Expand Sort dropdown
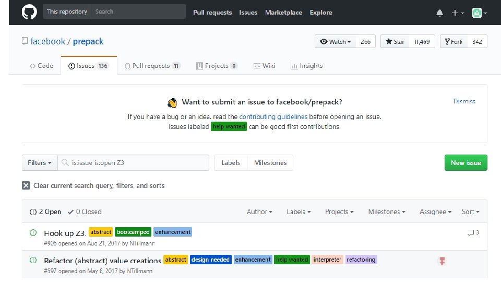This screenshot has height=282, width=501. tap(471, 211)
